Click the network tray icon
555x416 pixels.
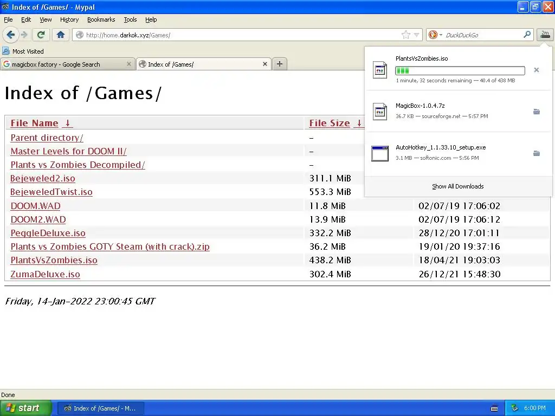(514, 408)
